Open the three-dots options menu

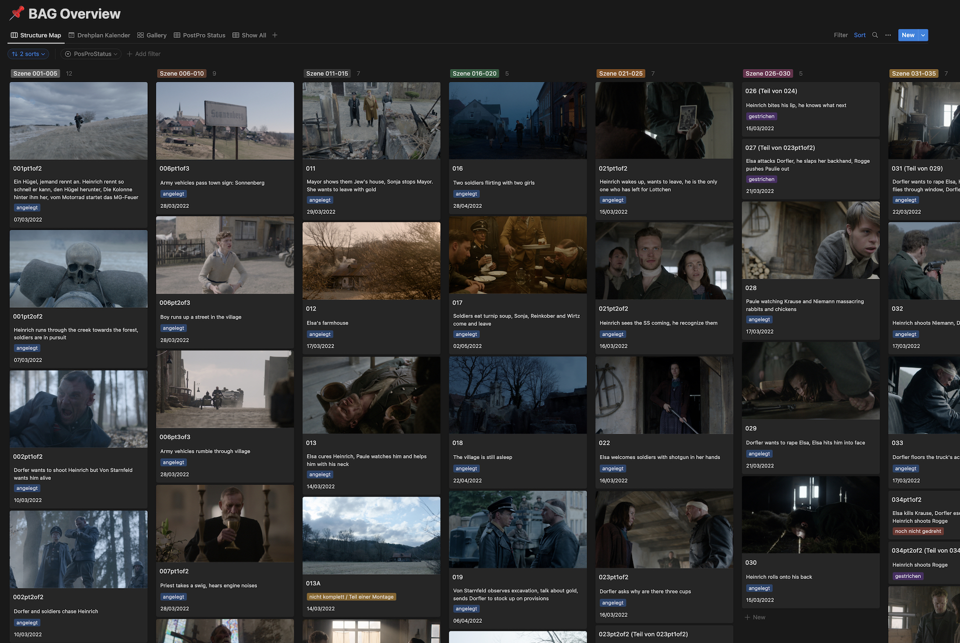(x=888, y=35)
